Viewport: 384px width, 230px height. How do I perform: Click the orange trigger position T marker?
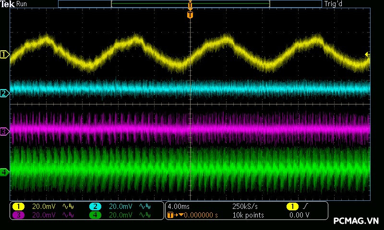pos(190,15)
